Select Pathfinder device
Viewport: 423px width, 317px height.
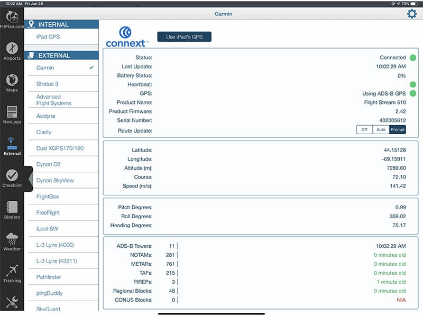(61, 277)
